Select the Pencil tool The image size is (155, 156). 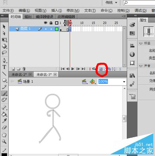pyautogui.click(x=4, y=87)
